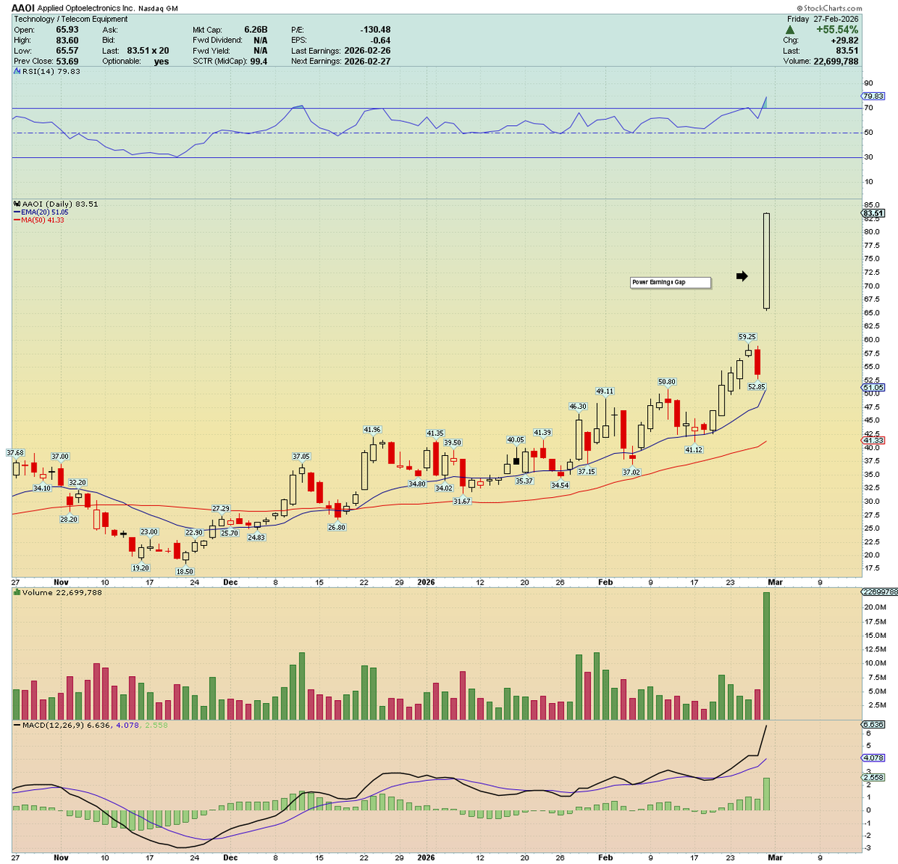Click the SCTR (MidCap) value 99.4

click(x=259, y=61)
